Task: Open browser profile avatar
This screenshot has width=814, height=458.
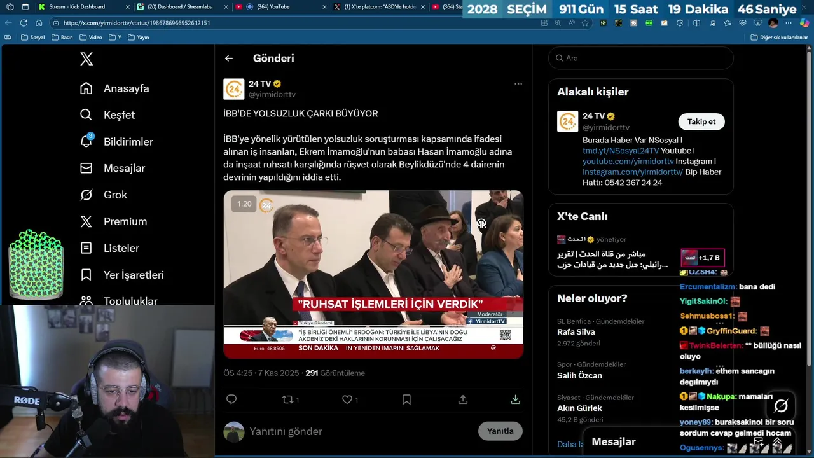Action: pos(773,23)
